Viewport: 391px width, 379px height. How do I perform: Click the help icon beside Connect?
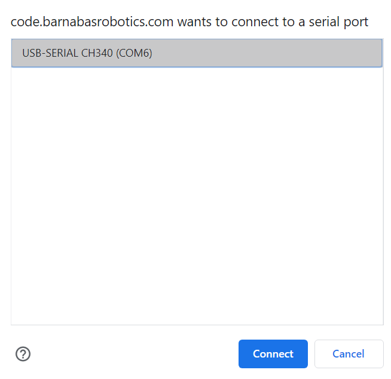23,354
